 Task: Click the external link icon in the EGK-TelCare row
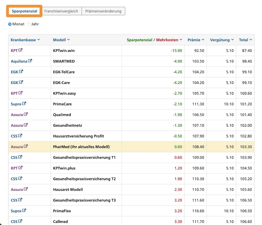(21, 72)
